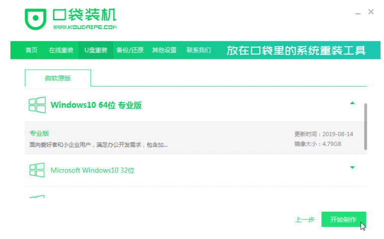Select the Windows10 64位 专业版 heading
Image resolution: width=384 pixels, height=239 pixels.
pyautogui.click(x=96, y=105)
